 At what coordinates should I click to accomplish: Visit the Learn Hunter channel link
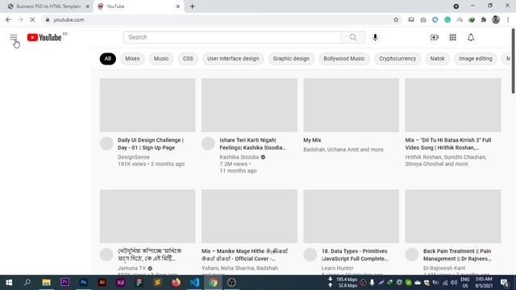pyautogui.click(x=337, y=268)
